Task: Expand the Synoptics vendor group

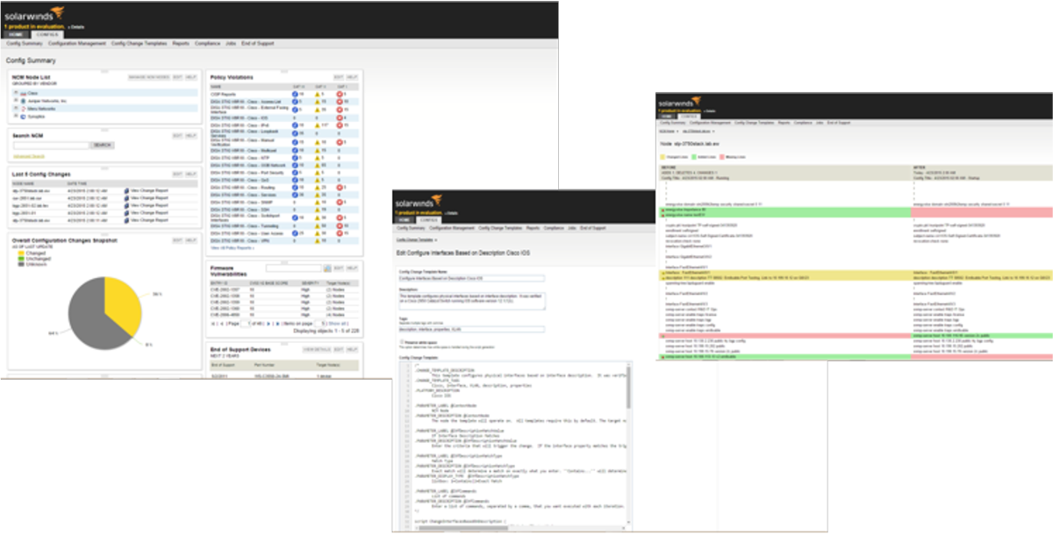Action: pyautogui.click(x=16, y=116)
